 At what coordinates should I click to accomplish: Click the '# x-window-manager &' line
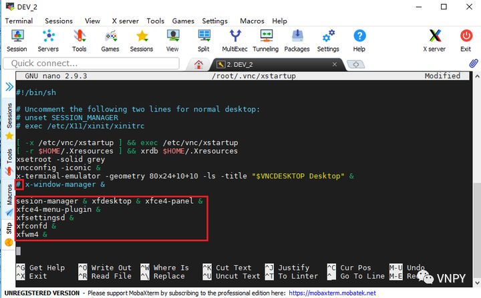pos(60,184)
